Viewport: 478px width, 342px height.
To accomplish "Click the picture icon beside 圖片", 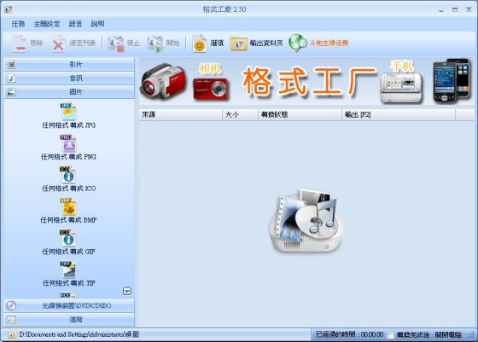I will 12,92.
